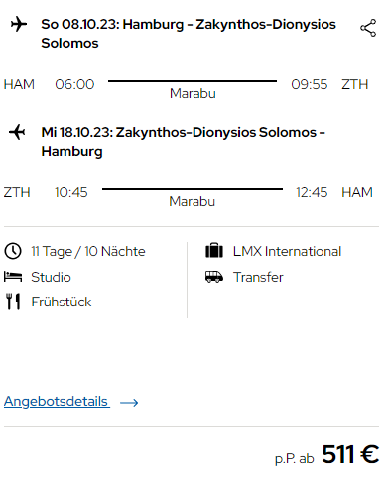The height and width of the screenshot is (484, 388).
Task: Click the arrow after Angebotsdetails
Action: tap(129, 403)
